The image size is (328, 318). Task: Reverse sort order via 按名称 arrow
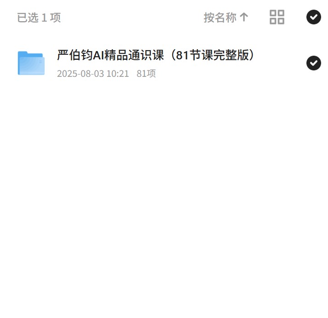pos(243,17)
